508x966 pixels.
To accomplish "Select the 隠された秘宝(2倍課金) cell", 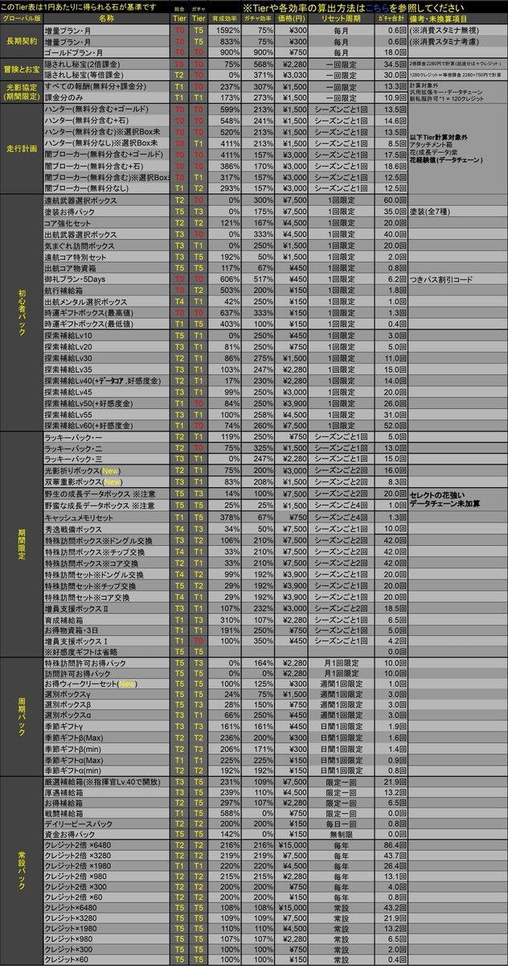I will click(106, 63).
